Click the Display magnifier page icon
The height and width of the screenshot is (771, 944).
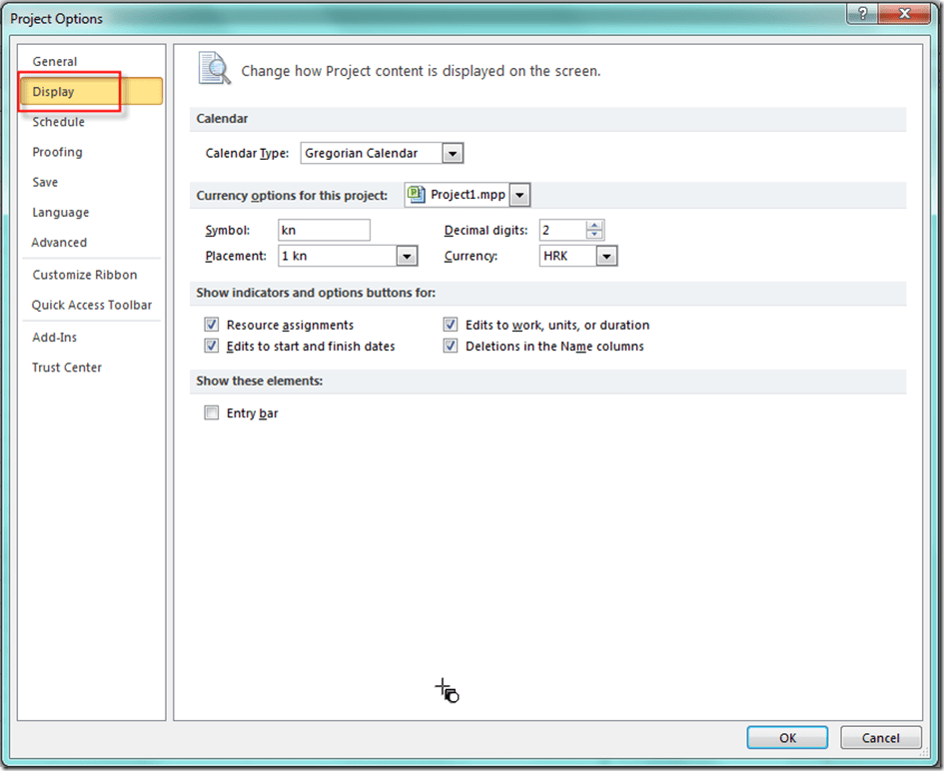[x=214, y=68]
